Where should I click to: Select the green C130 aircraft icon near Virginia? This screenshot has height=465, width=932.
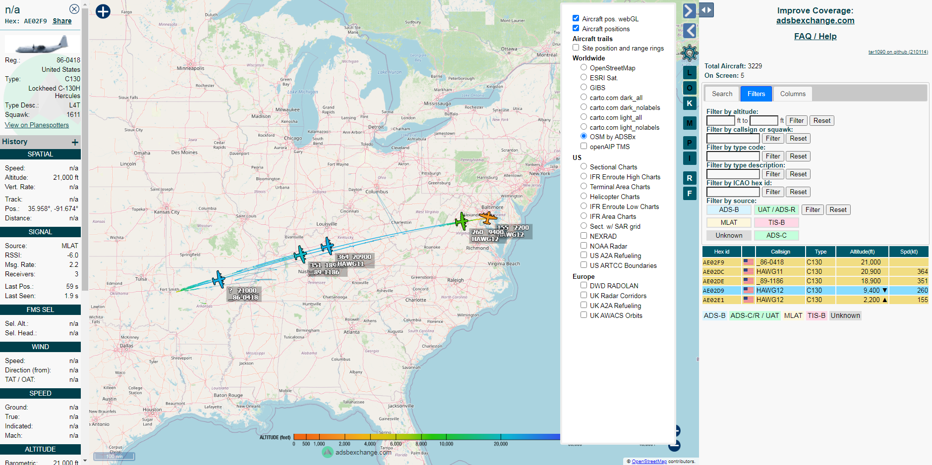pyautogui.click(x=462, y=221)
